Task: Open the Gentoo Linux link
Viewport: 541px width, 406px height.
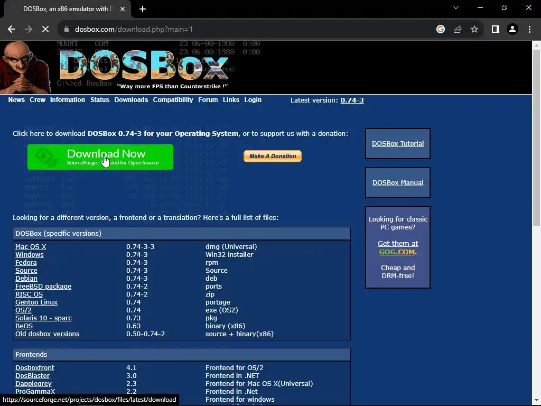Action: tap(36, 302)
